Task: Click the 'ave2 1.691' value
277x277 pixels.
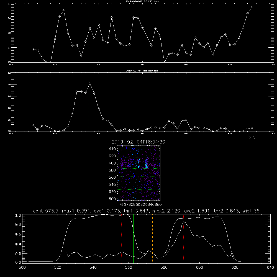Action: (197, 211)
